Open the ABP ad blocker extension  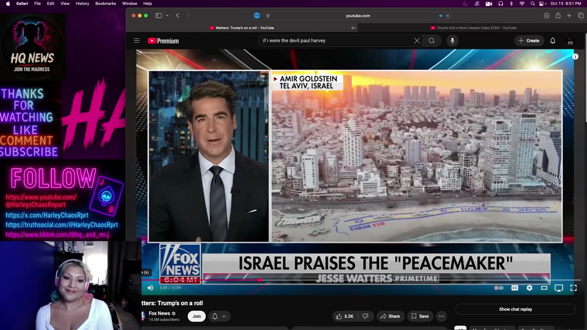tap(257, 16)
